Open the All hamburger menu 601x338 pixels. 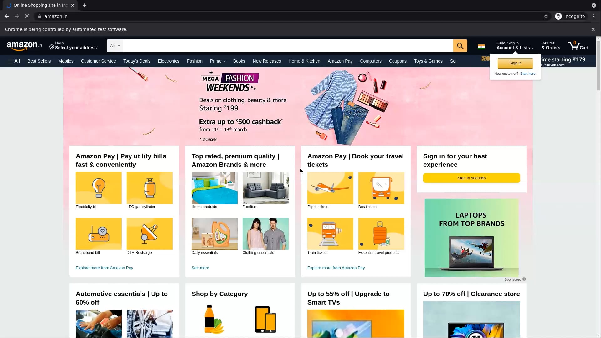(14, 61)
